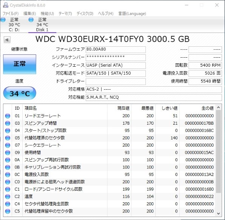225x220 pixels.
Task: Click the 正常 health status button
Action: point(20,64)
